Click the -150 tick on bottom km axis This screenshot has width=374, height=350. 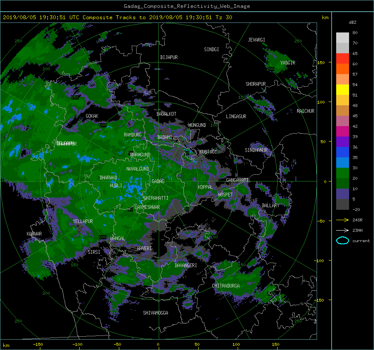[38, 345]
